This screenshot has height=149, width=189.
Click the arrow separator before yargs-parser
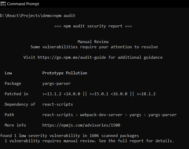[x=145, y=115]
